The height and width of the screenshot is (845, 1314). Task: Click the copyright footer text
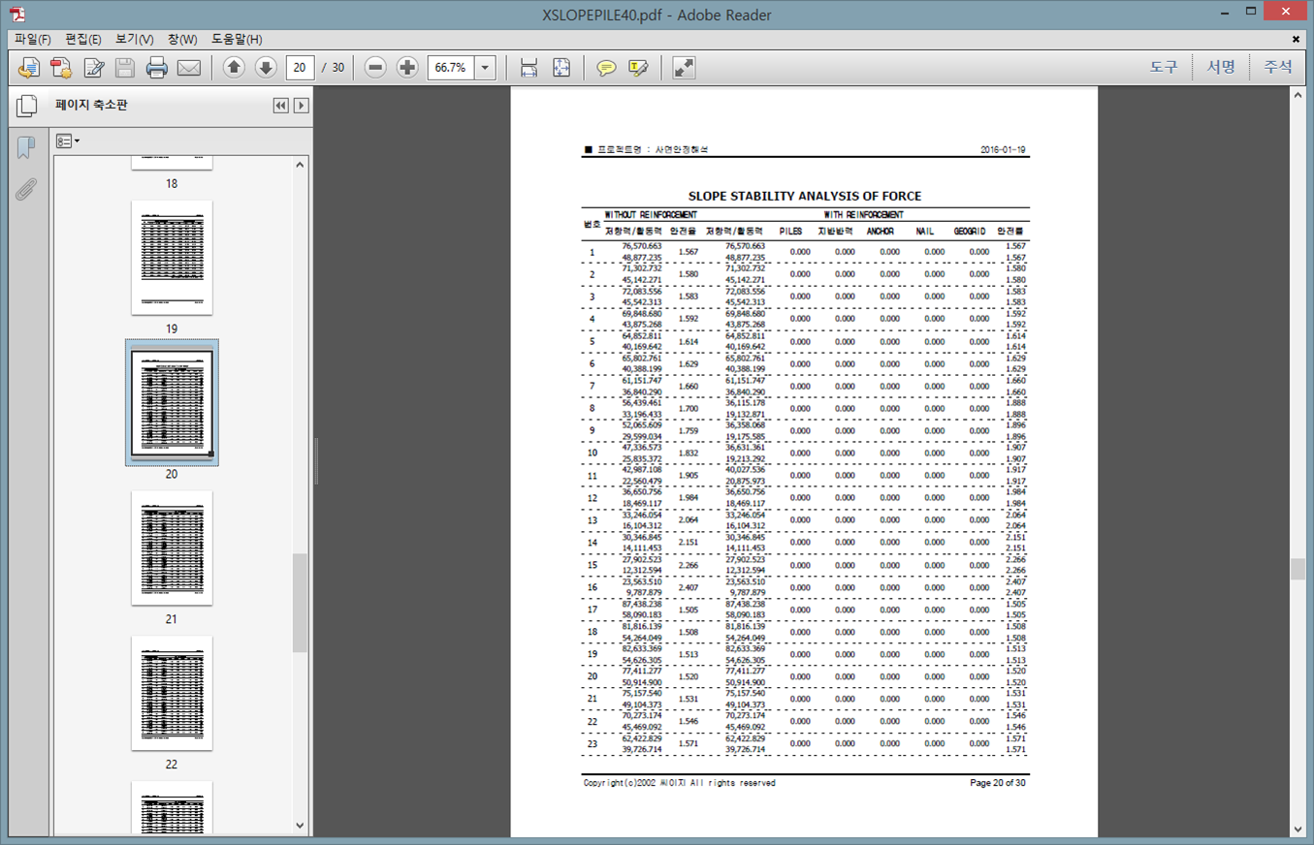[x=679, y=783]
